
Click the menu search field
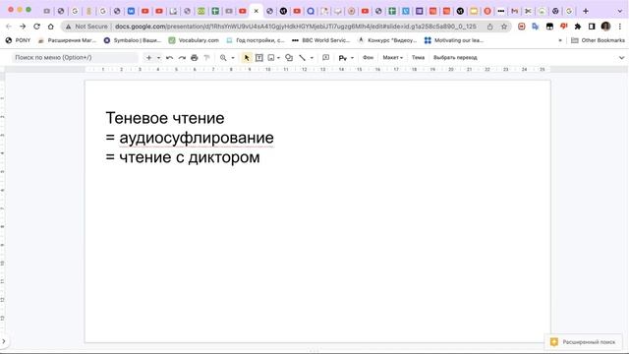[x=75, y=57]
